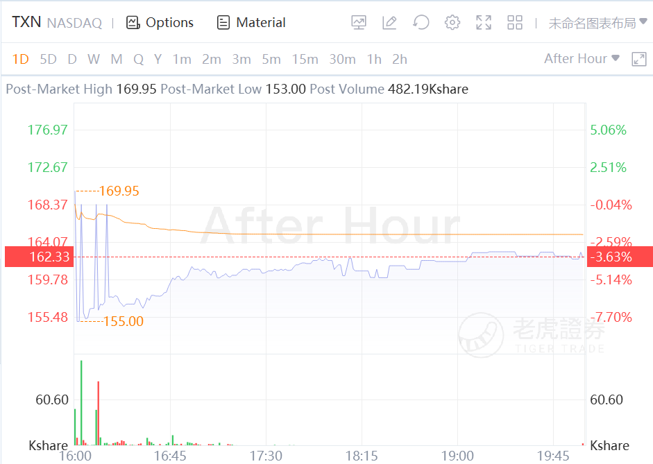Switch to the 5D timeframe
Viewport: 653px width, 464px height.
[48, 60]
